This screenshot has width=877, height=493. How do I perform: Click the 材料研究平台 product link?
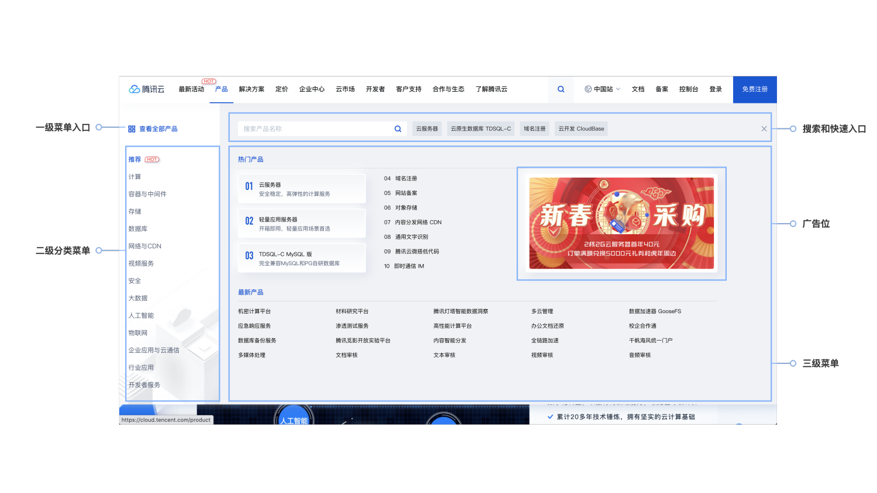(352, 311)
